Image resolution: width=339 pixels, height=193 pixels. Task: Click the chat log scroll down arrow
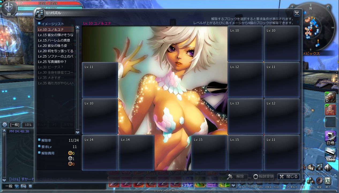pyautogui.click(x=4, y=180)
